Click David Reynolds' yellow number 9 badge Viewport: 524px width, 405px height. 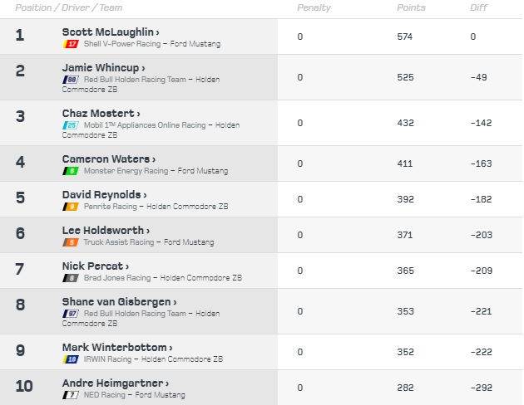point(71,206)
